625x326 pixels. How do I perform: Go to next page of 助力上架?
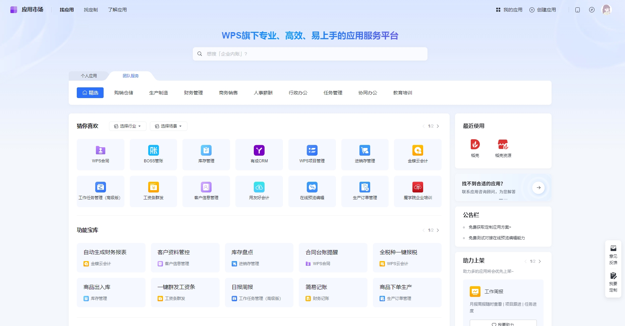click(539, 261)
